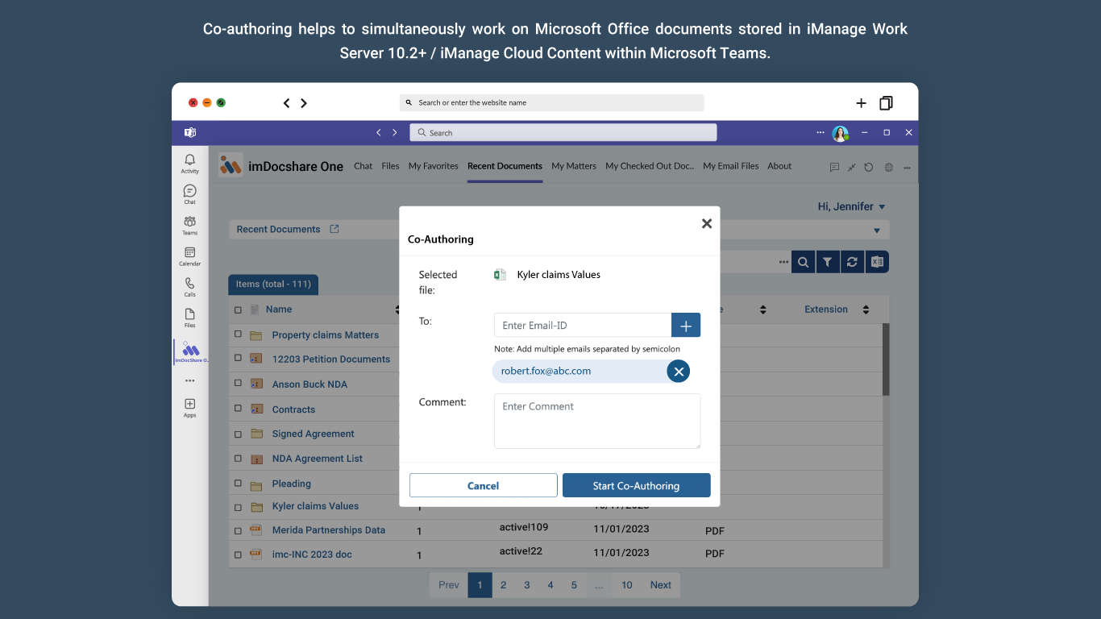Click the browser address bar

coord(552,103)
